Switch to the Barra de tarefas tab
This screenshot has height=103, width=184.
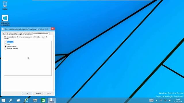[8, 34]
